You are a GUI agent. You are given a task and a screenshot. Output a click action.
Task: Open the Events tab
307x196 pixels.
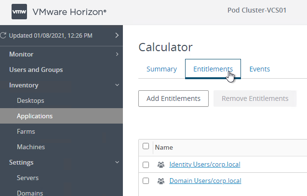pos(260,69)
